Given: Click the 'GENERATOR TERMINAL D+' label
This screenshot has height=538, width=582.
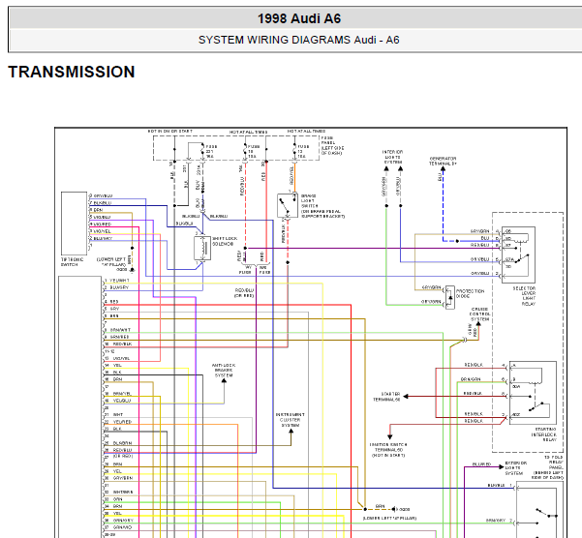Looking at the screenshot, I should tap(443, 161).
